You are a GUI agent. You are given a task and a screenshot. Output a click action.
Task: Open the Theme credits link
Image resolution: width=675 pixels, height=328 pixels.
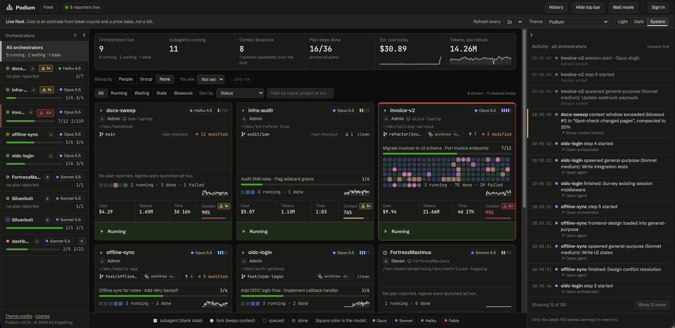click(19, 316)
